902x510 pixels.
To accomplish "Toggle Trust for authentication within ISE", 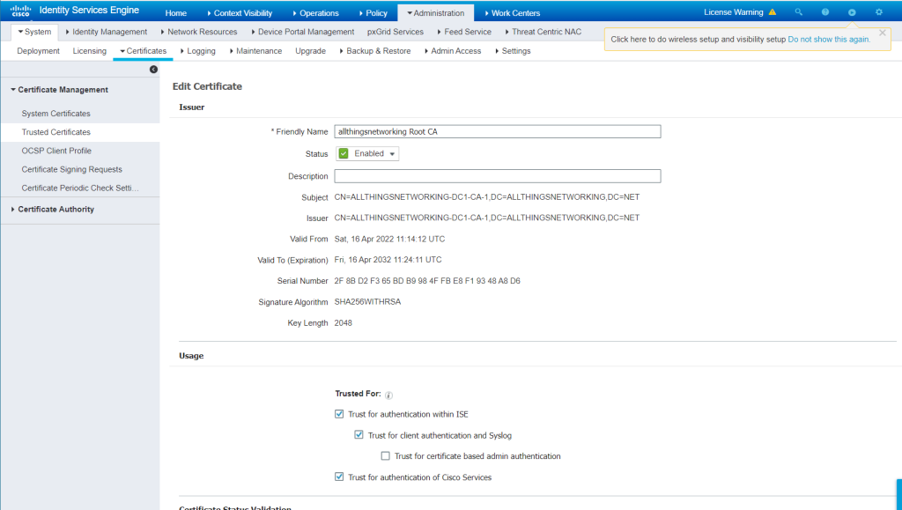I will [339, 414].
